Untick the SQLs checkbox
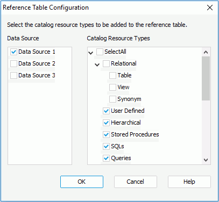This screenshot has width=219, height=202. click(x=106, y=146)
